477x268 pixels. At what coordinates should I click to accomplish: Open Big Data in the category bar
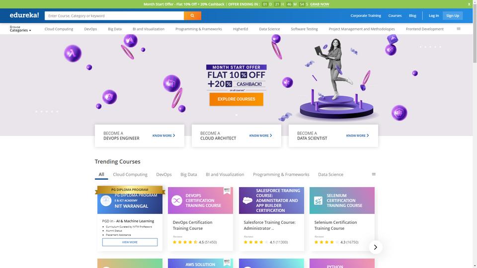pos(115,29)
